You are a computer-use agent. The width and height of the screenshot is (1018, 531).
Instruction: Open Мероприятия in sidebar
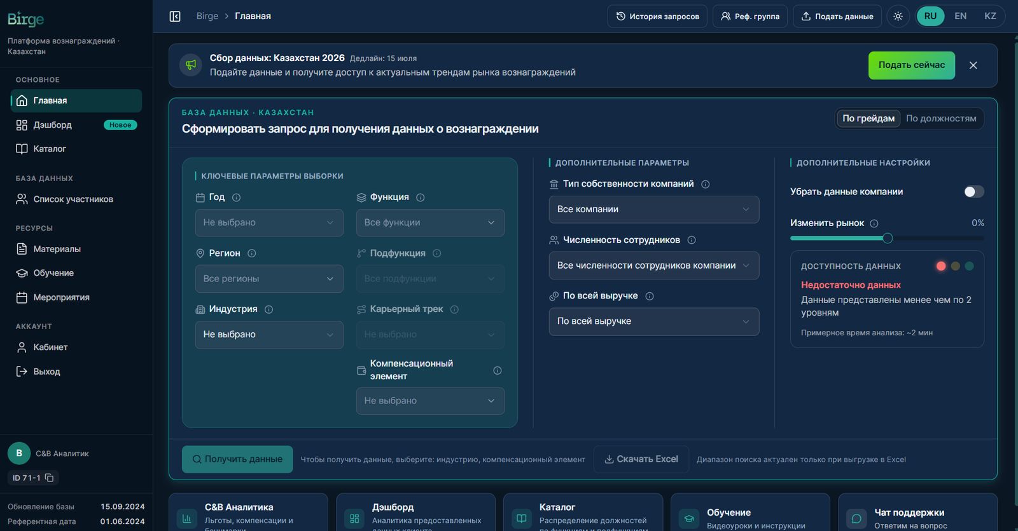76,297
